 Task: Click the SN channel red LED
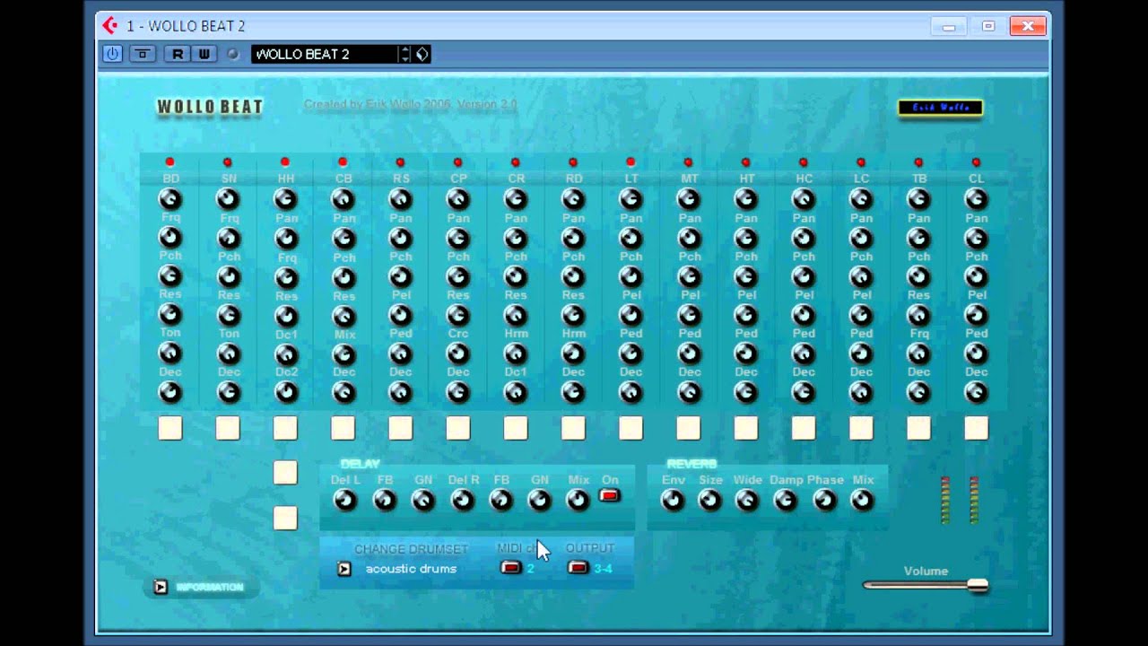[x=228, y=162]
